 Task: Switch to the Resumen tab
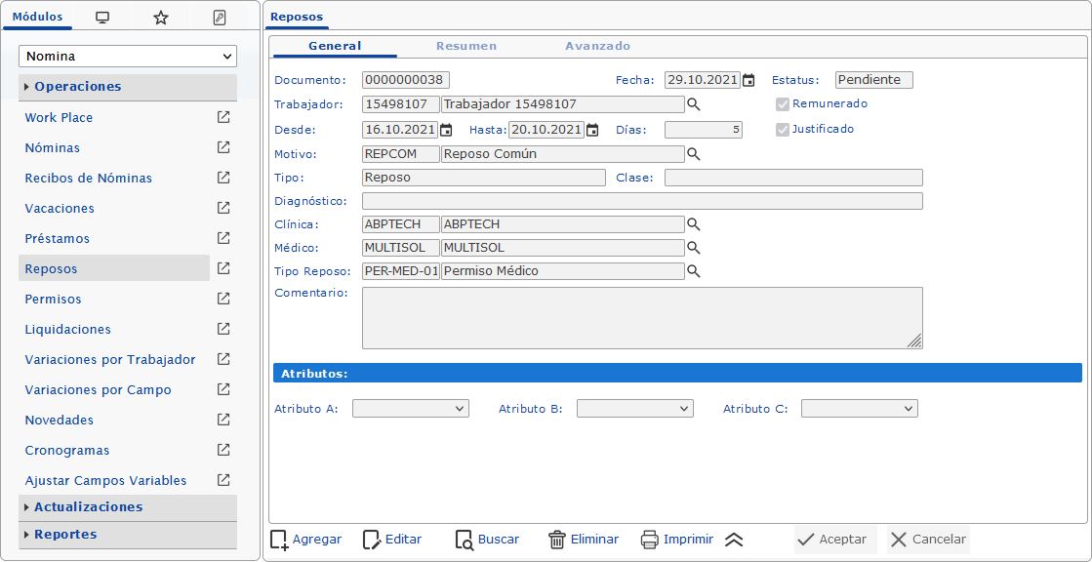(x=466, y=46)
